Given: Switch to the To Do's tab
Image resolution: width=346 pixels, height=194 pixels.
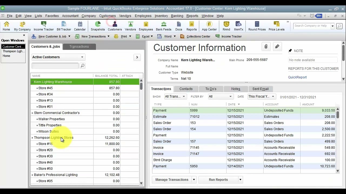Looking at the screenshot, I should pyautogui.click(x=211, y=89).
